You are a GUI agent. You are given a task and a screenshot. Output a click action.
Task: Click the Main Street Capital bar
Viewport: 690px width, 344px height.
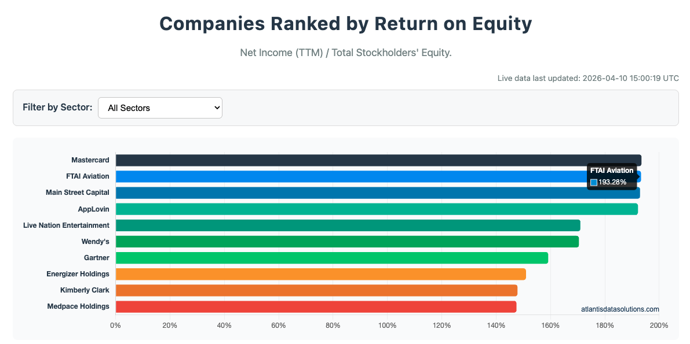click(x=377, y=193)
